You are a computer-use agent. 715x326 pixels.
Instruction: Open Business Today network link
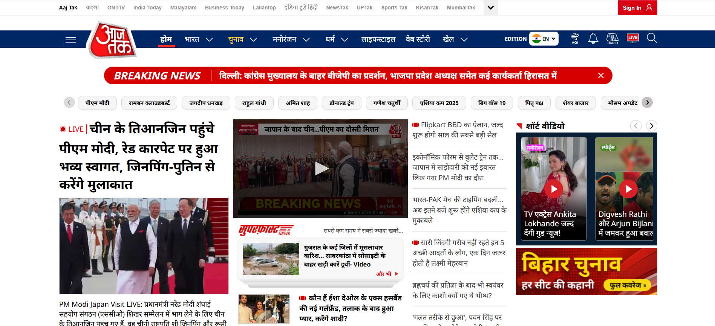225,8
